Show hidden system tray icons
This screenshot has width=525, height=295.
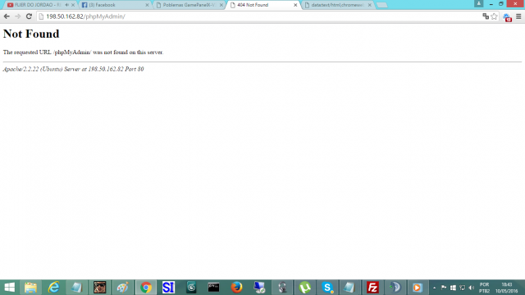click(434, 288)
